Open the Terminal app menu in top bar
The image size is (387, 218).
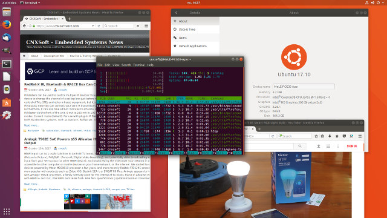pos(30,2)
